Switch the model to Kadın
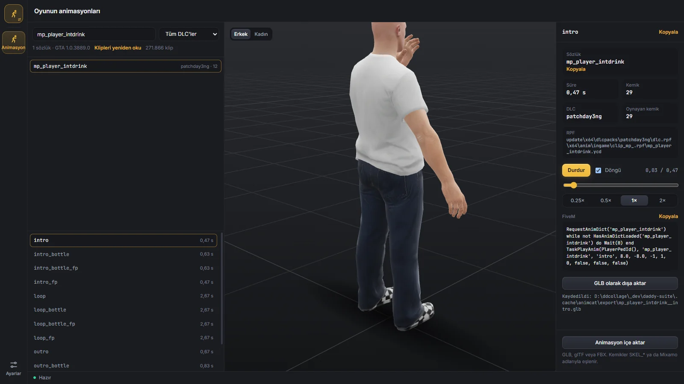This screenshot has height=384, width=684. 261,34
